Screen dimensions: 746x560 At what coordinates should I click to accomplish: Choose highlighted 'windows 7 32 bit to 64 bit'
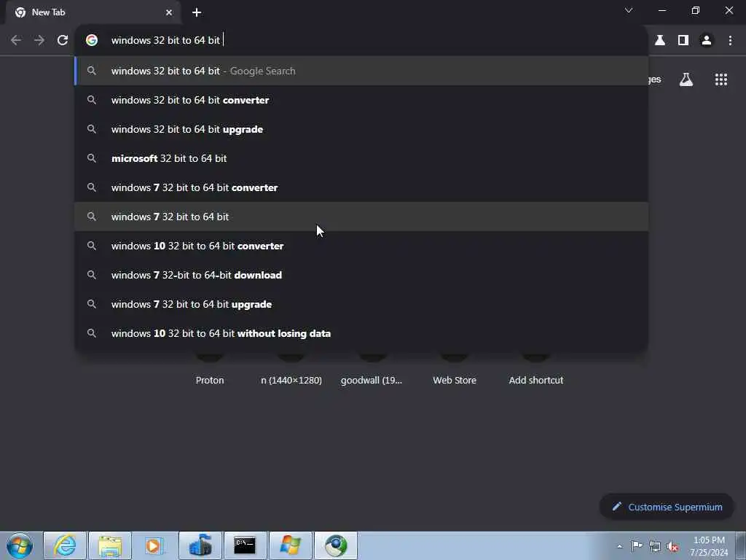(361, 217)
